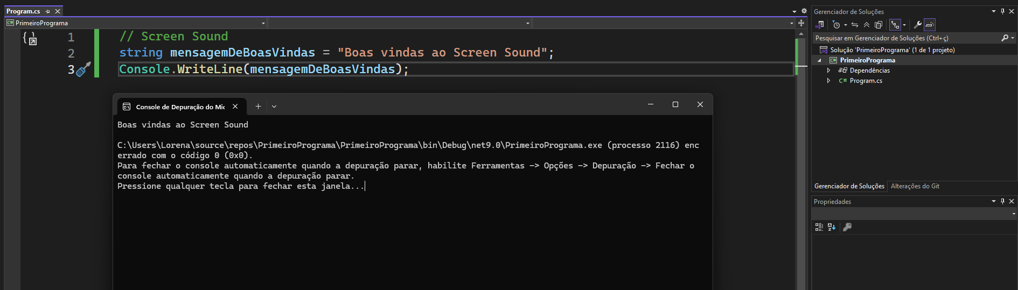Toggle auto-hide pin on Gerenciador de Soluções panel
This screenshot has width=1018, height=290.
1002,11
